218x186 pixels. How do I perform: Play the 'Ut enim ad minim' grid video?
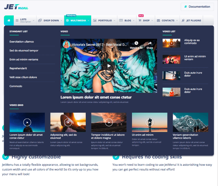[x=149, y=123]
